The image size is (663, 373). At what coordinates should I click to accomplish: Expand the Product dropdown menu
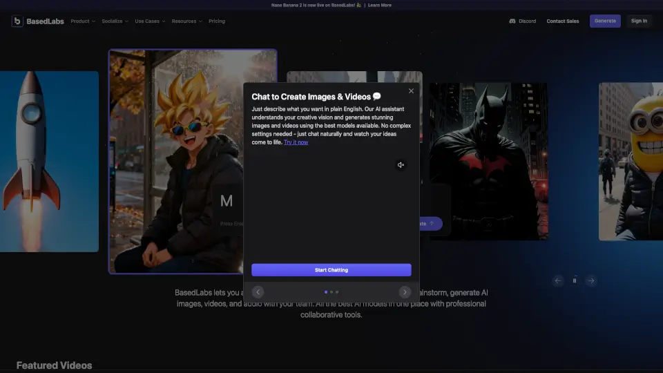pos(83,21)
